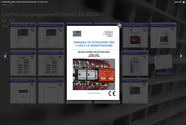Select the 11. Estratto CEI EN thumbnail
Viewport: 186px width, 125px height.
pos(135,65)
